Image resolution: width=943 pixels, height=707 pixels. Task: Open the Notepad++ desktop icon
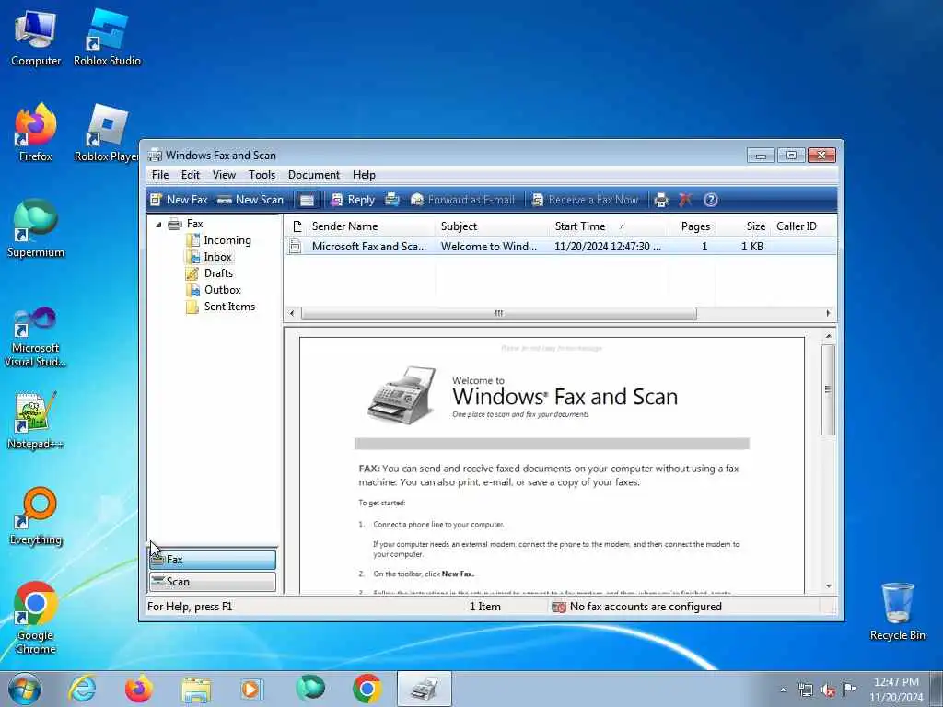click(x=36, y=420)
